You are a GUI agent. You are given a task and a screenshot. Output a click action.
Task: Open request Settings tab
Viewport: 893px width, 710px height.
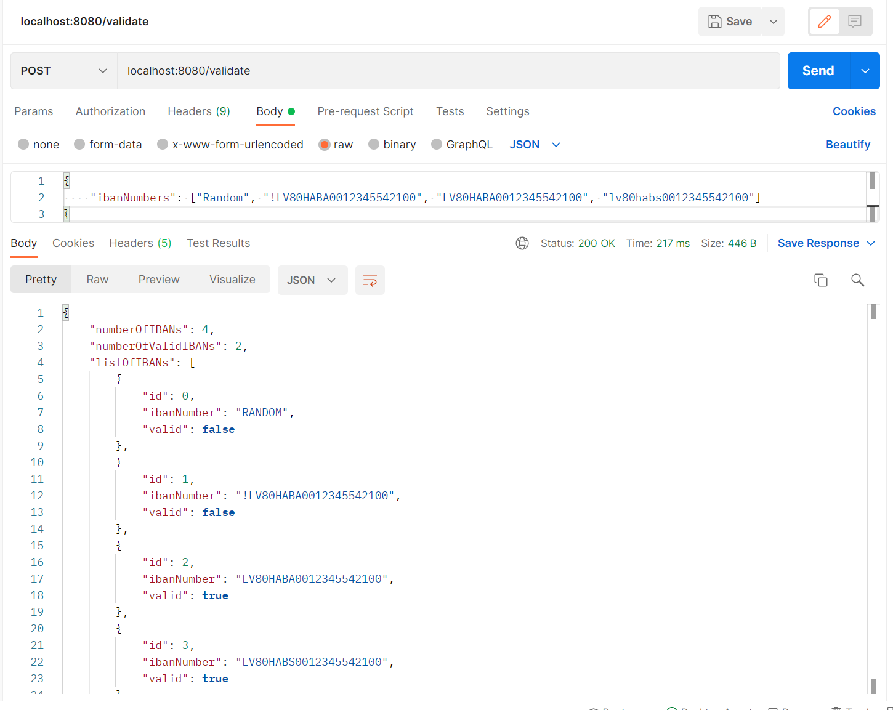click(507, 111)
